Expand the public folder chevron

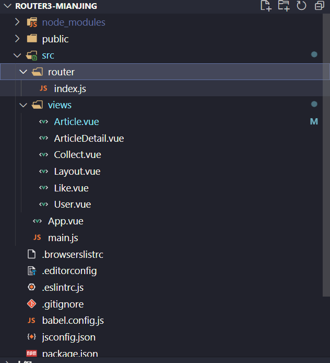(x=17, y=39)
